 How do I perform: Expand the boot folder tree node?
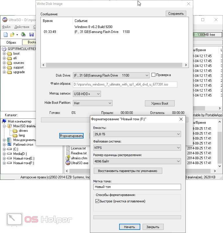[x=4, y=54]
